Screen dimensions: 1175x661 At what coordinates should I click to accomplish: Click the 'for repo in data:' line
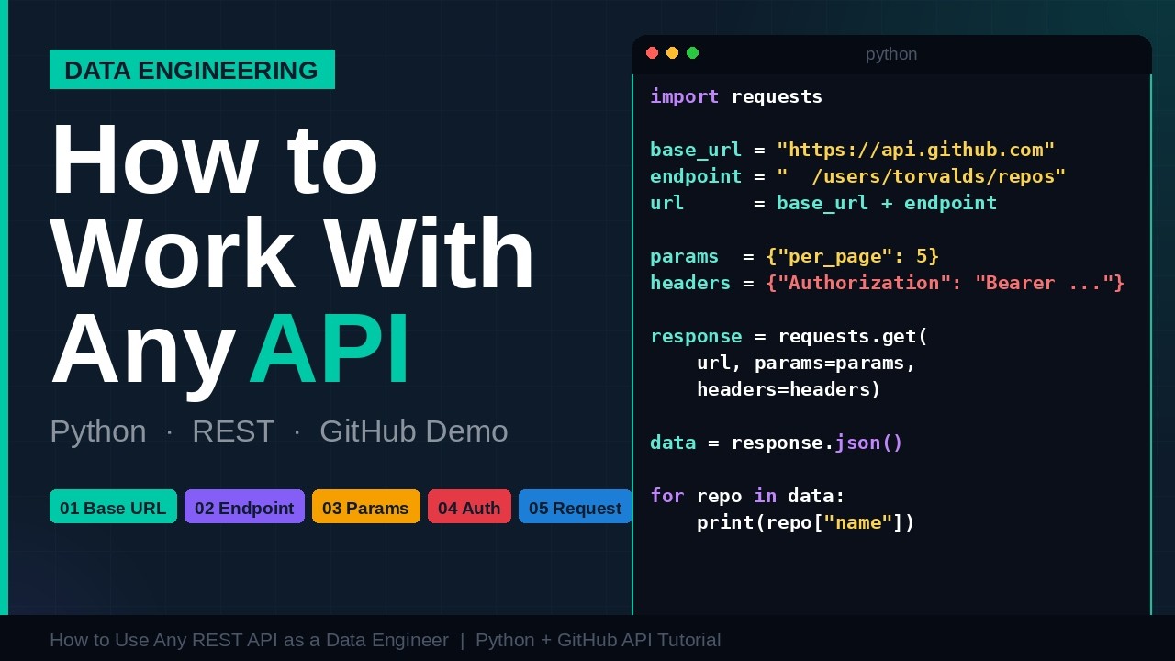tap(748, 496)
